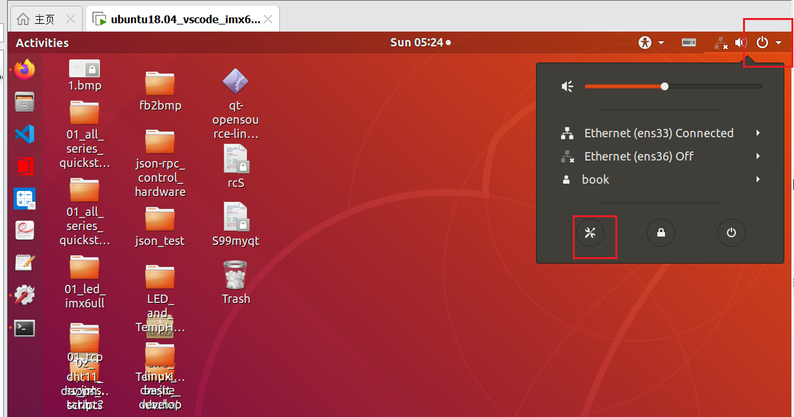The image size is (794, 417).
Task: Click the volume slider track
Action: [x=673, y=86]
